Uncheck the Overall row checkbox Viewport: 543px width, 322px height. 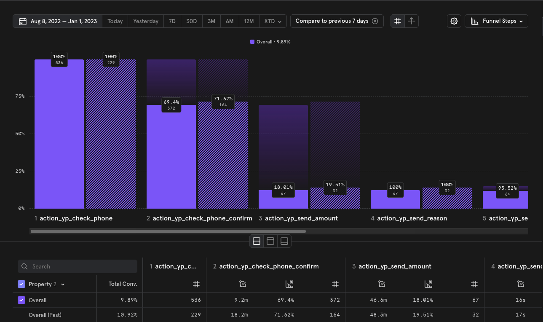point(21,301)
